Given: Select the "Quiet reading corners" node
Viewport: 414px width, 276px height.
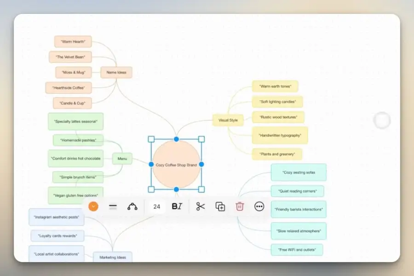Looking at the screenshot, I should [297, 191].
